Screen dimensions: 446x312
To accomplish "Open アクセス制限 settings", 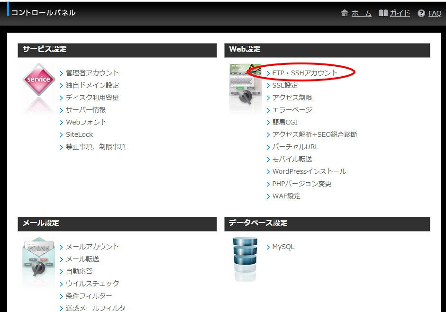I will point(292,98).
